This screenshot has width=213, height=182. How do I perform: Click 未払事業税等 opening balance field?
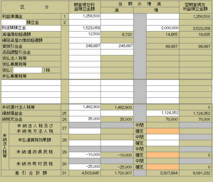point(85,76)
